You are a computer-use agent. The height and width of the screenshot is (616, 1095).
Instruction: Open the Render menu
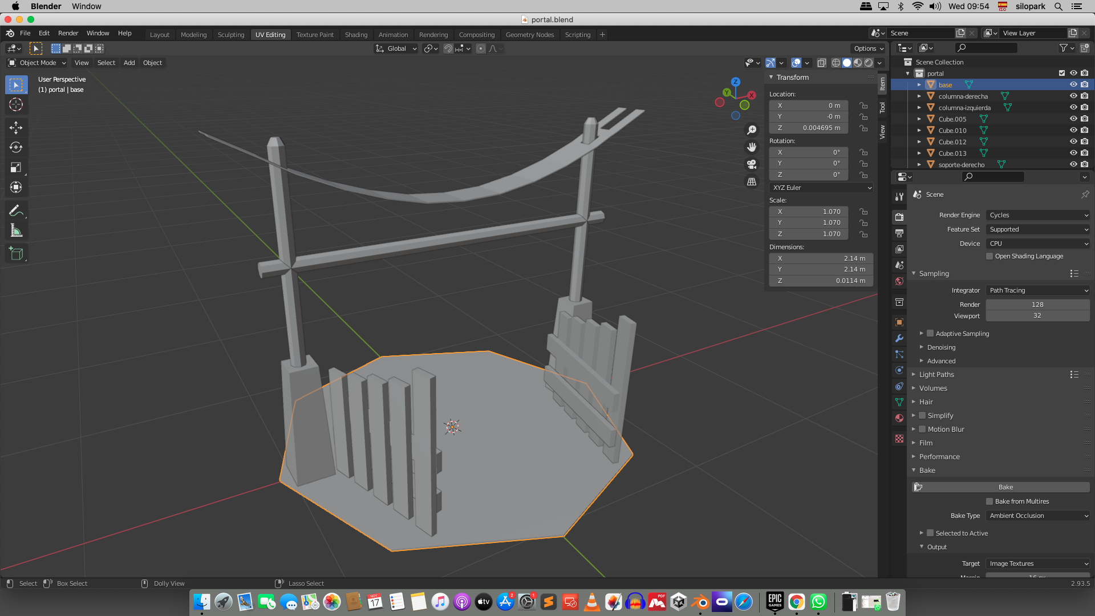click(x=68, y=33)
